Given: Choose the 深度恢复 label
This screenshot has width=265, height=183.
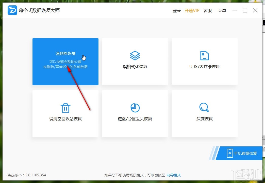Looking at the screenshot, I should pos(205,119).
